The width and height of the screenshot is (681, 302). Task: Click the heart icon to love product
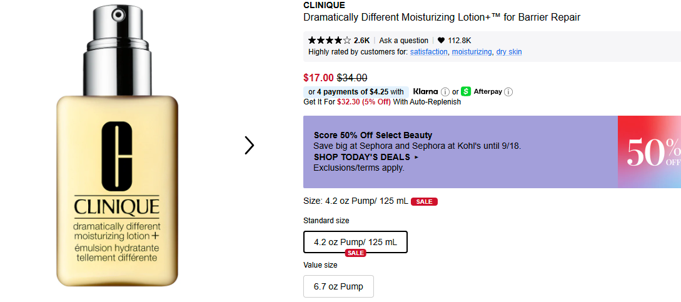(x=441, y=41)
